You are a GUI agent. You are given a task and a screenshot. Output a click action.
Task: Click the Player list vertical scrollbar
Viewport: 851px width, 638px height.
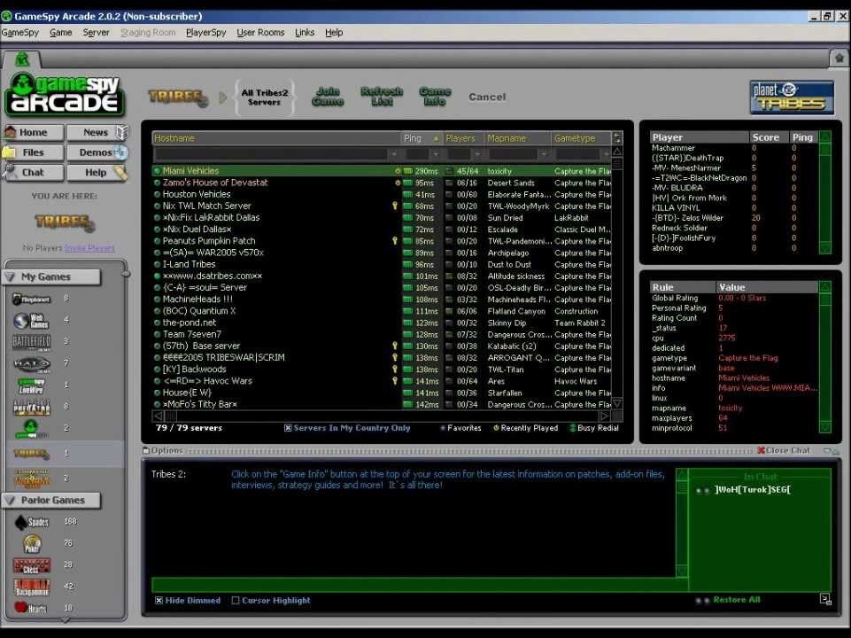coord(825,193)
